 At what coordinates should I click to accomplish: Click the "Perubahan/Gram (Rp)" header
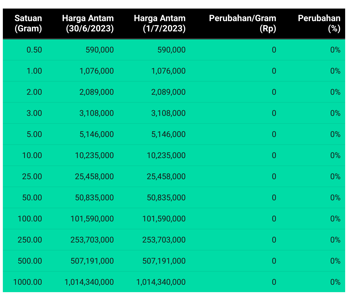pos(242,23)
